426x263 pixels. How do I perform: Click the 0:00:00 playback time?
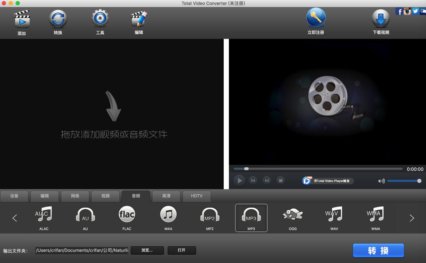coord(415,169)
